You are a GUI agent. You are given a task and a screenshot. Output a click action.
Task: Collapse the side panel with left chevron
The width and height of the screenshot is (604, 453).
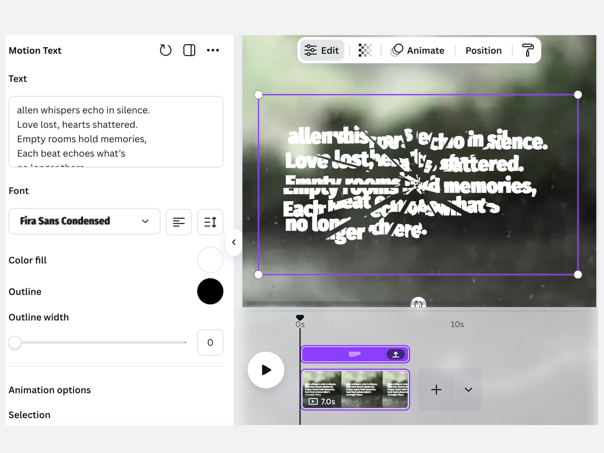(234, 242)
